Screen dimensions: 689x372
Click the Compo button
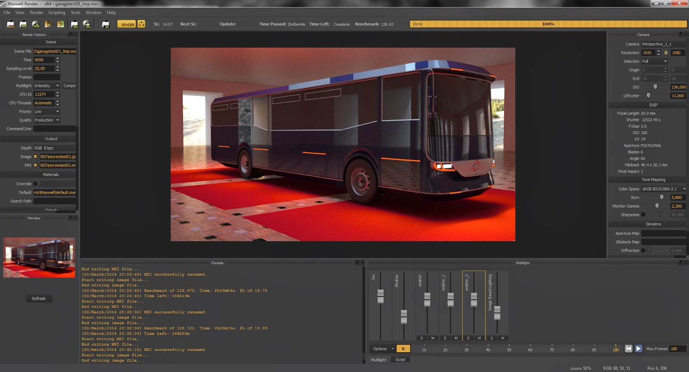(x=69, y=86)
